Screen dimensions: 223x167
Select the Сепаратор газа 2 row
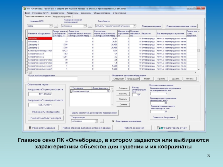click(x=111, y=57)
